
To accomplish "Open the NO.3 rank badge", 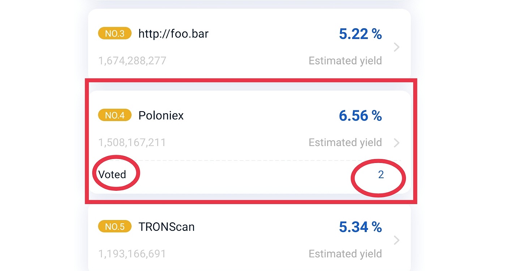I will [x=115, y=34].
